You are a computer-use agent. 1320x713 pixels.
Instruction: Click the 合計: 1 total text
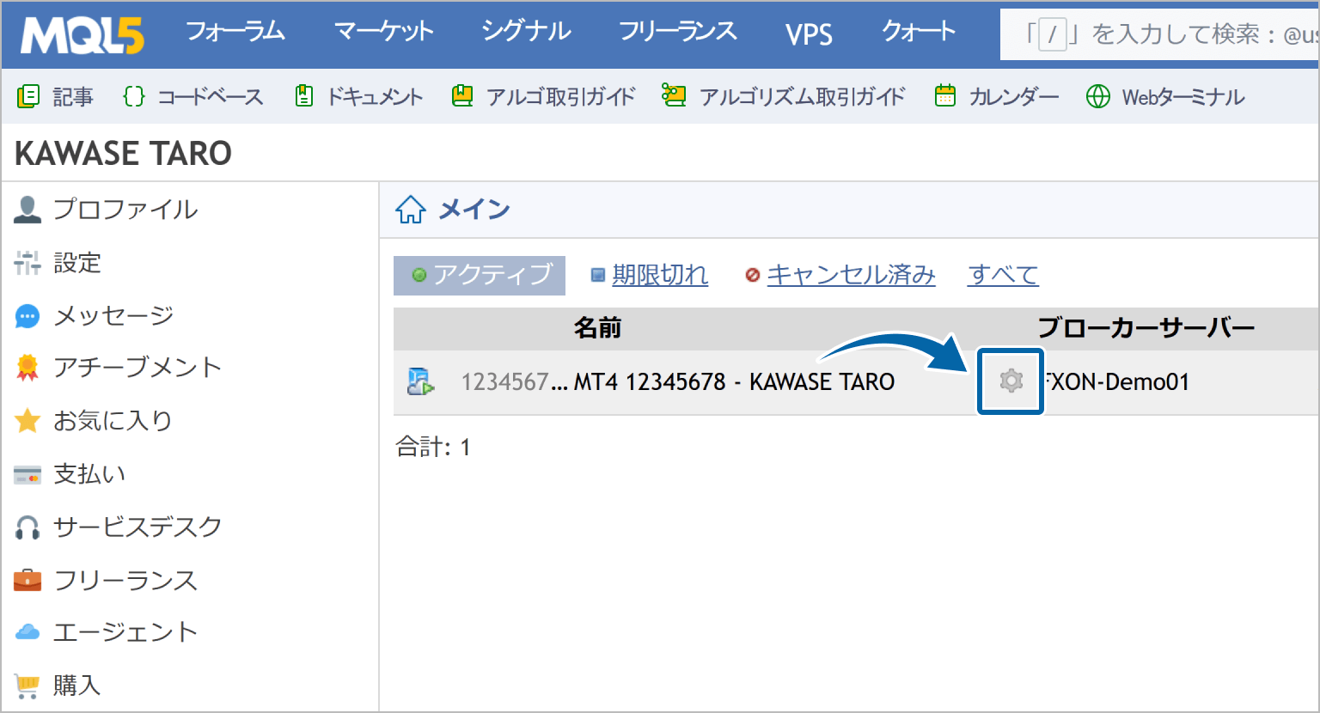433,447
